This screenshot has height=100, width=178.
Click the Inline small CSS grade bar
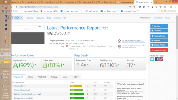click(78, 86)
